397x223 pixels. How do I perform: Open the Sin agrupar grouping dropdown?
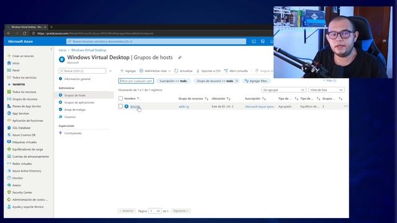coord(283,90)
